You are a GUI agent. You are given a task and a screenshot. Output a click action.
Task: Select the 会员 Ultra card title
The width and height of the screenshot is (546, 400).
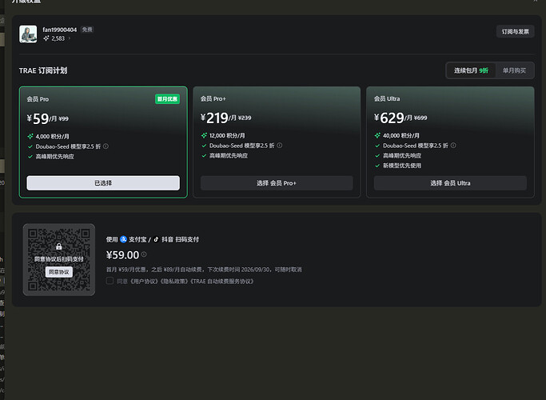(387, 99)
